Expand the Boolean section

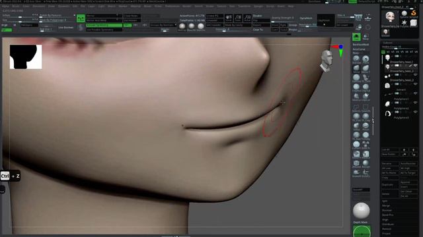tap(387, 211)
